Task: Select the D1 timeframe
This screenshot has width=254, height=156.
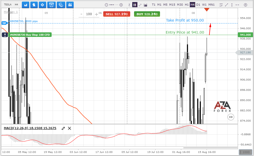Action: click(x=198, y=5)
